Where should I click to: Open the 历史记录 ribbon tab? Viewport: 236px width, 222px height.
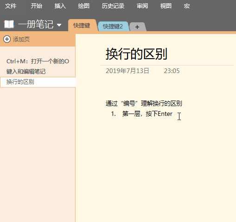click(x=113, y=6)
